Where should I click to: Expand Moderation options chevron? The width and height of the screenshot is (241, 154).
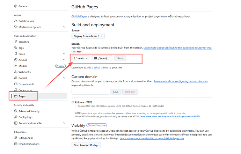[64, 27]
